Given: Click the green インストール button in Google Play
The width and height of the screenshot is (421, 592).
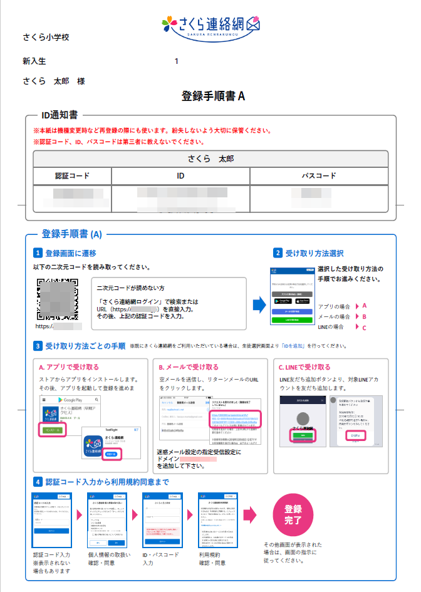Looking at the screenshot, I should coord(52,429).
